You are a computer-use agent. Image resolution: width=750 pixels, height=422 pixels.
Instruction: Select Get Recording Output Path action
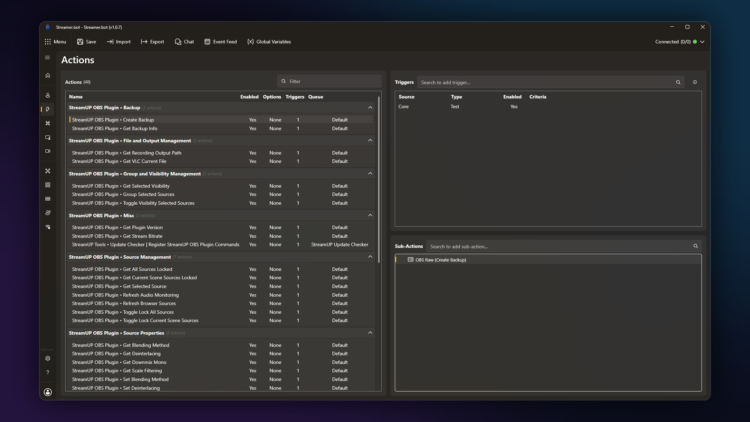[x=221, y=153]
